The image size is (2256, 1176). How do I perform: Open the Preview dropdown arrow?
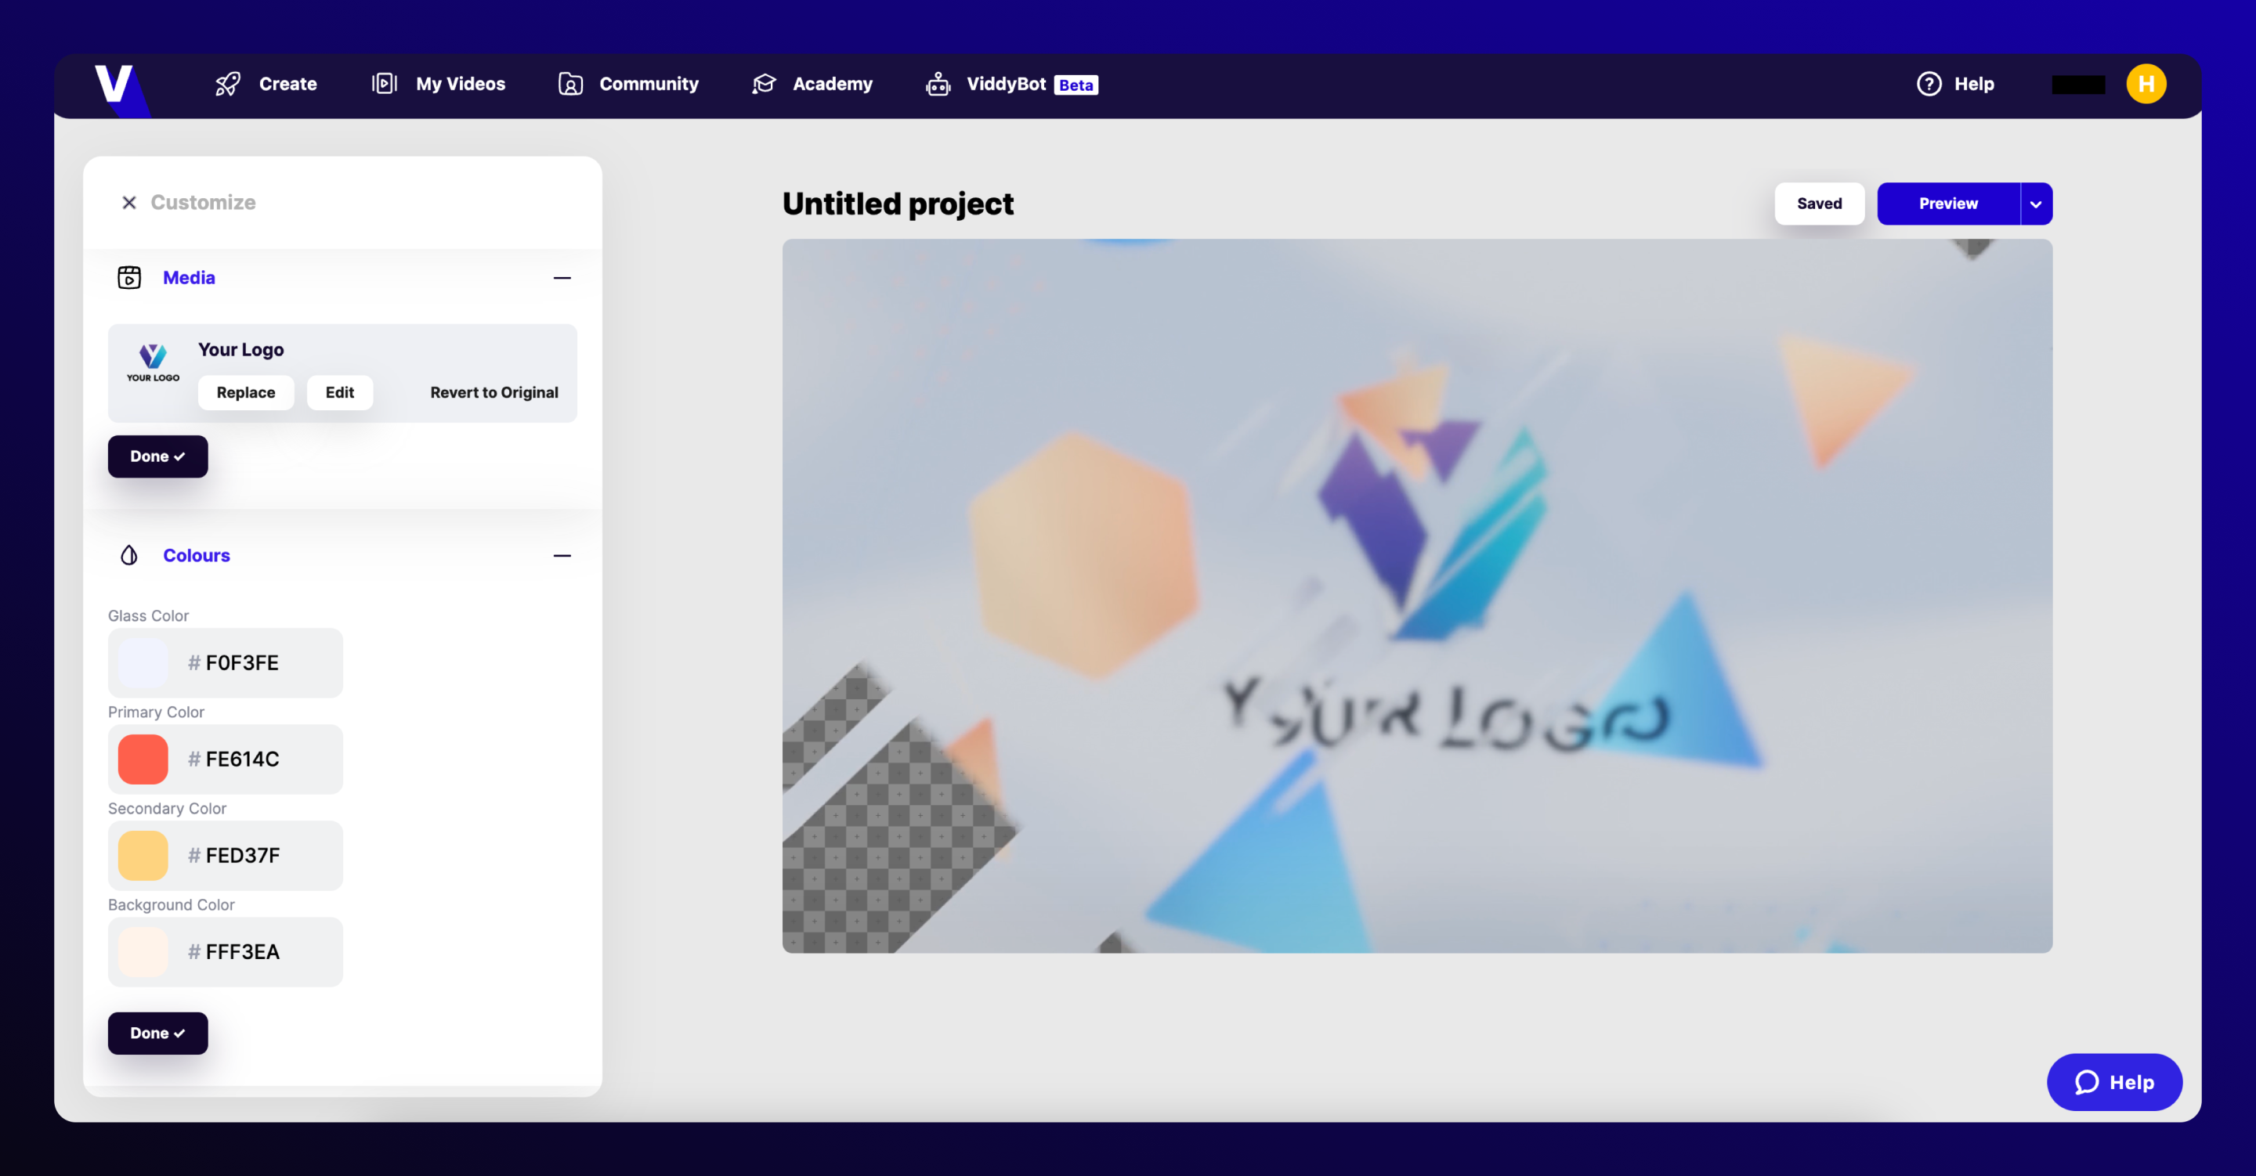tap(2036, 204)
